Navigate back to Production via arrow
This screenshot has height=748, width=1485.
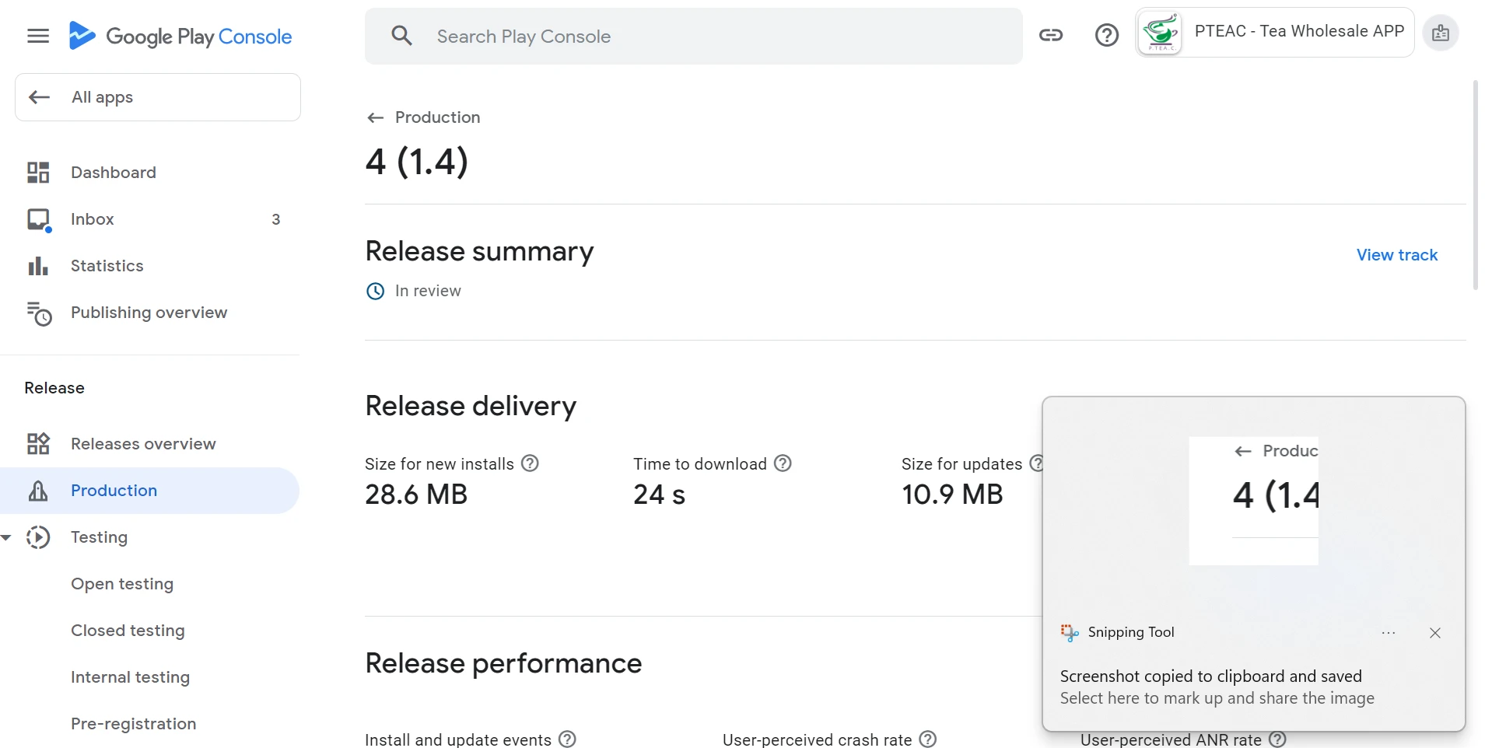(x=375, y=117)
